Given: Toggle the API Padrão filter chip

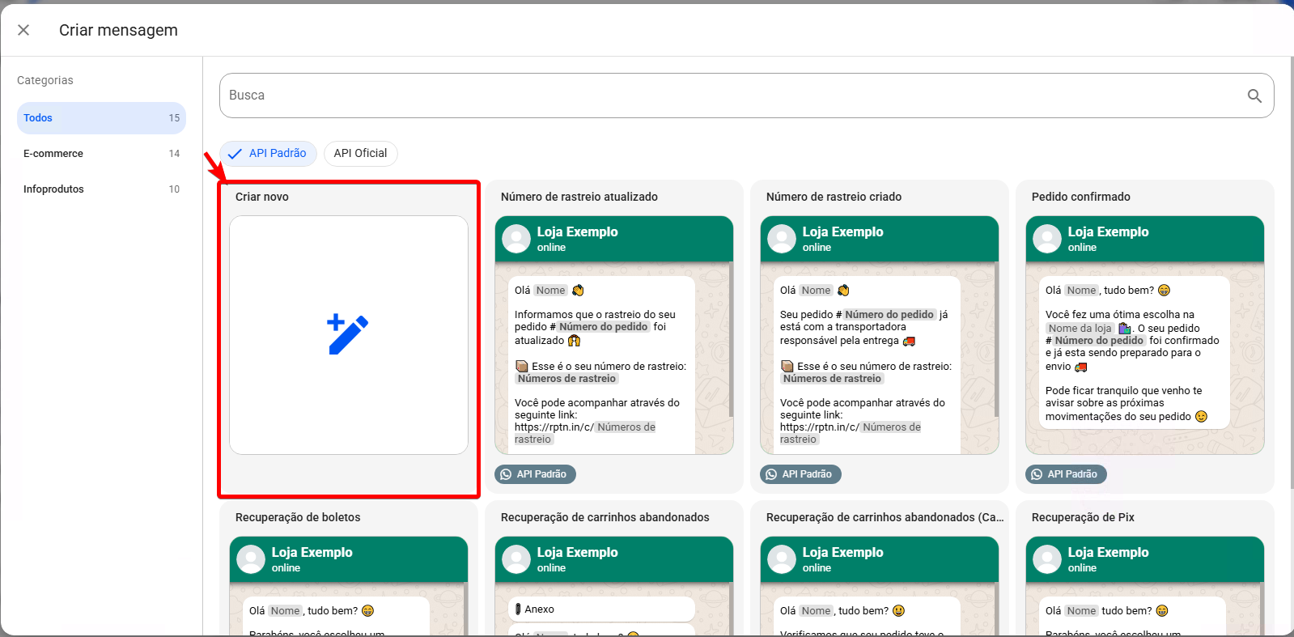Looking at the screenshot, I should tap(268, 153).
